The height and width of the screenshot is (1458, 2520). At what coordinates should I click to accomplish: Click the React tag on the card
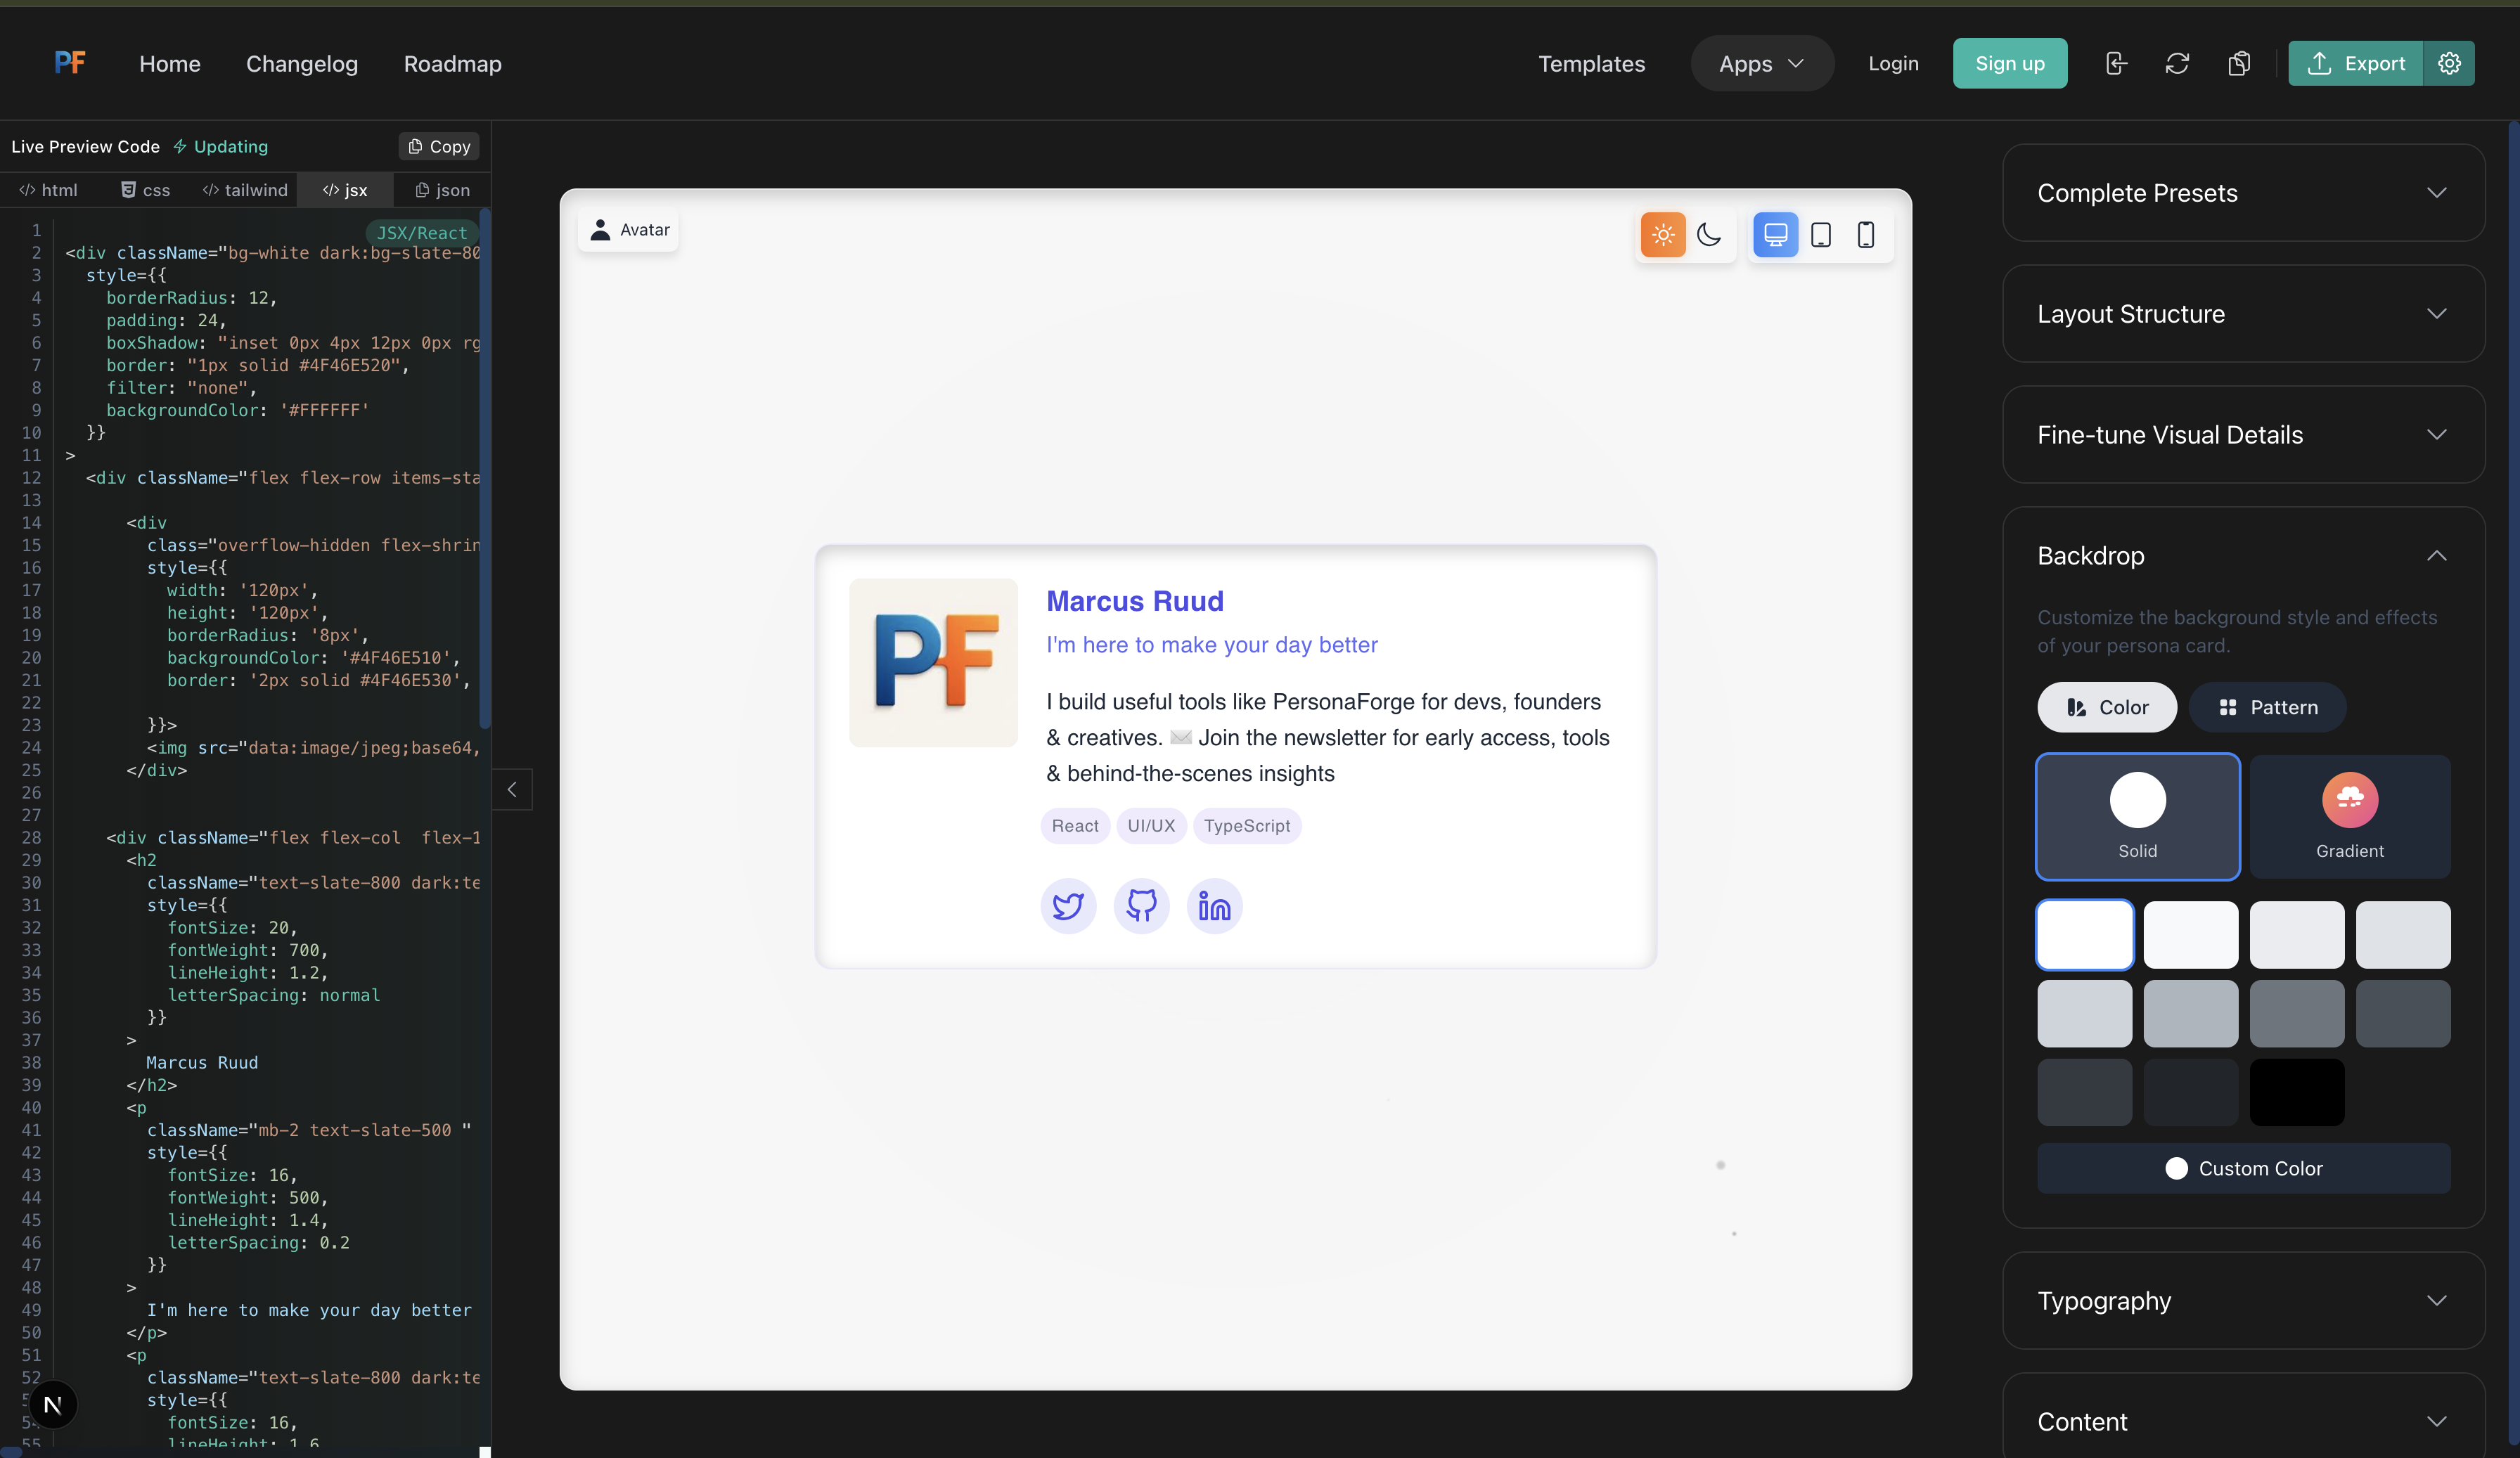[1075, 826]
